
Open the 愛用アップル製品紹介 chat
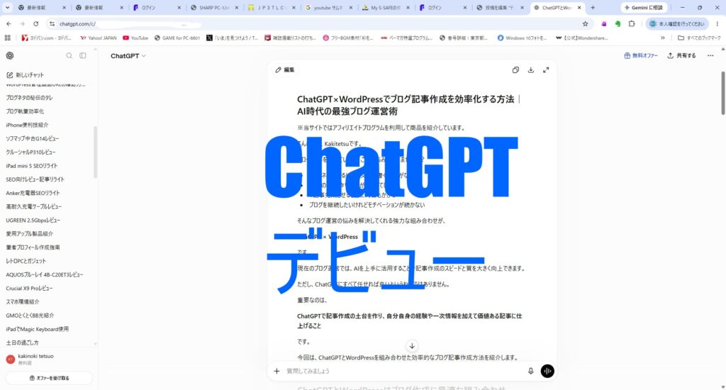tap(30, 233)
